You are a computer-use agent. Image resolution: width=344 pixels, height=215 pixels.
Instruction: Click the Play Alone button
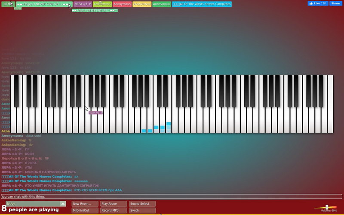pos(114,203)
